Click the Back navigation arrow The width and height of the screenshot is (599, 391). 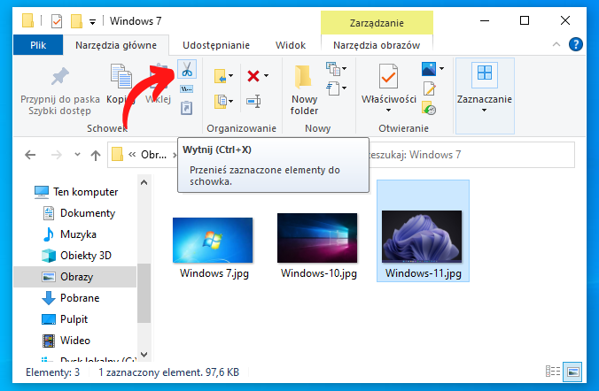tap(30, 155)
